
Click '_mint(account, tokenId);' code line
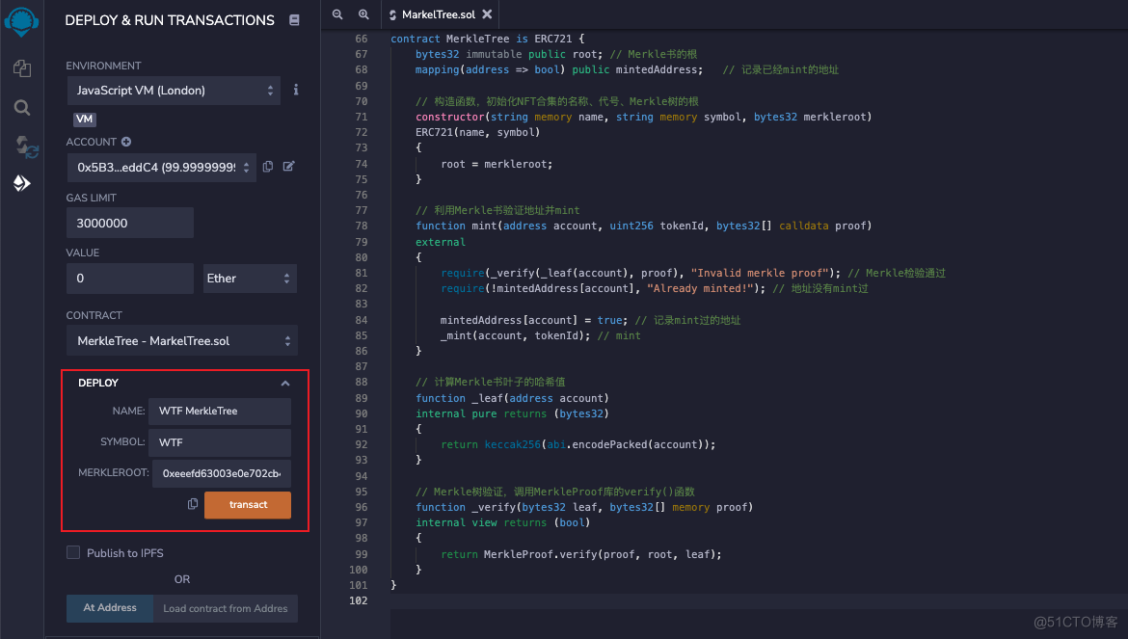click(x=516, y=335)
